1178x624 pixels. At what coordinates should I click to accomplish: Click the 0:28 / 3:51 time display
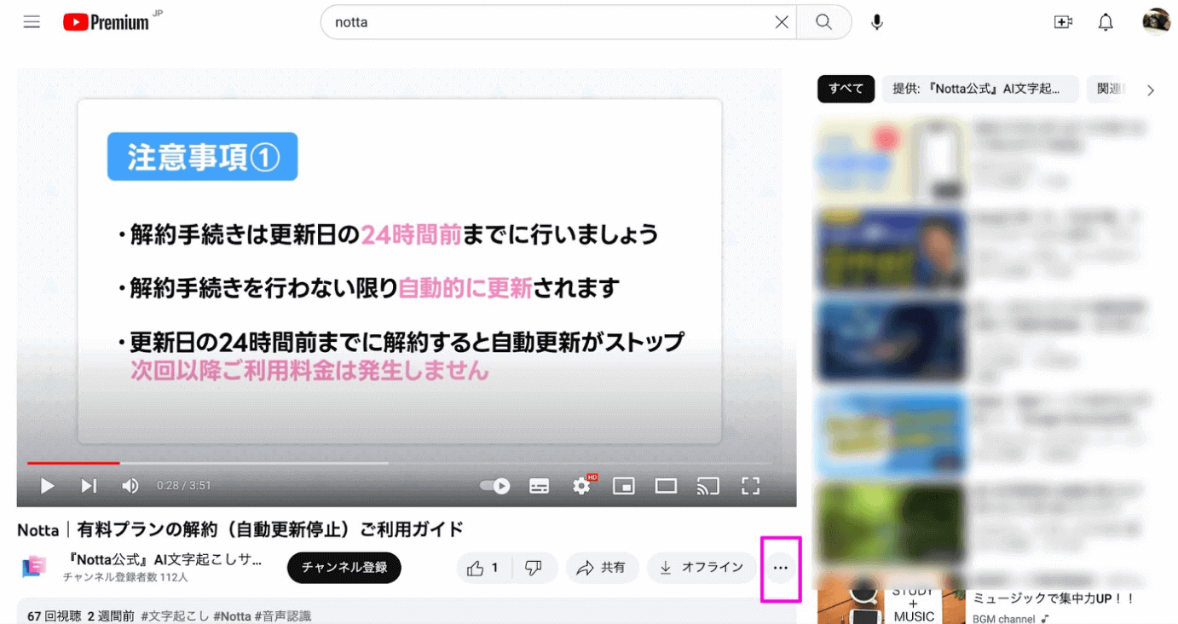pyautogui.click(x=183, y=486)
